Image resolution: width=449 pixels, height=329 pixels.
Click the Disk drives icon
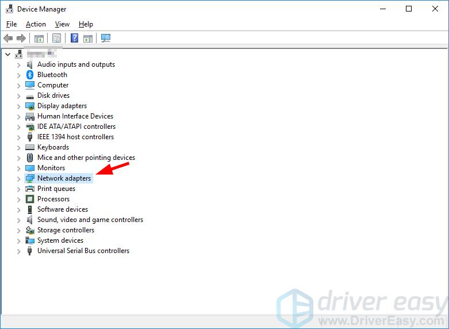coord(30,97)
